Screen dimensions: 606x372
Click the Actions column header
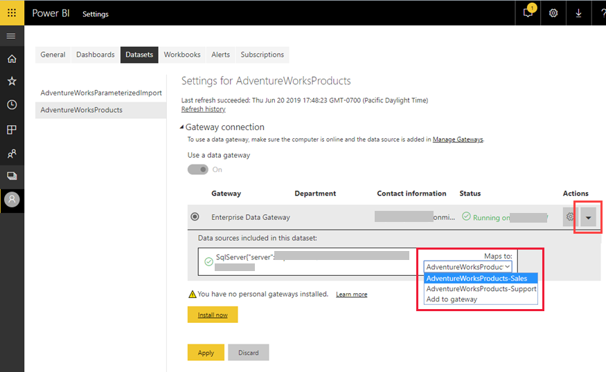(576, 194)
